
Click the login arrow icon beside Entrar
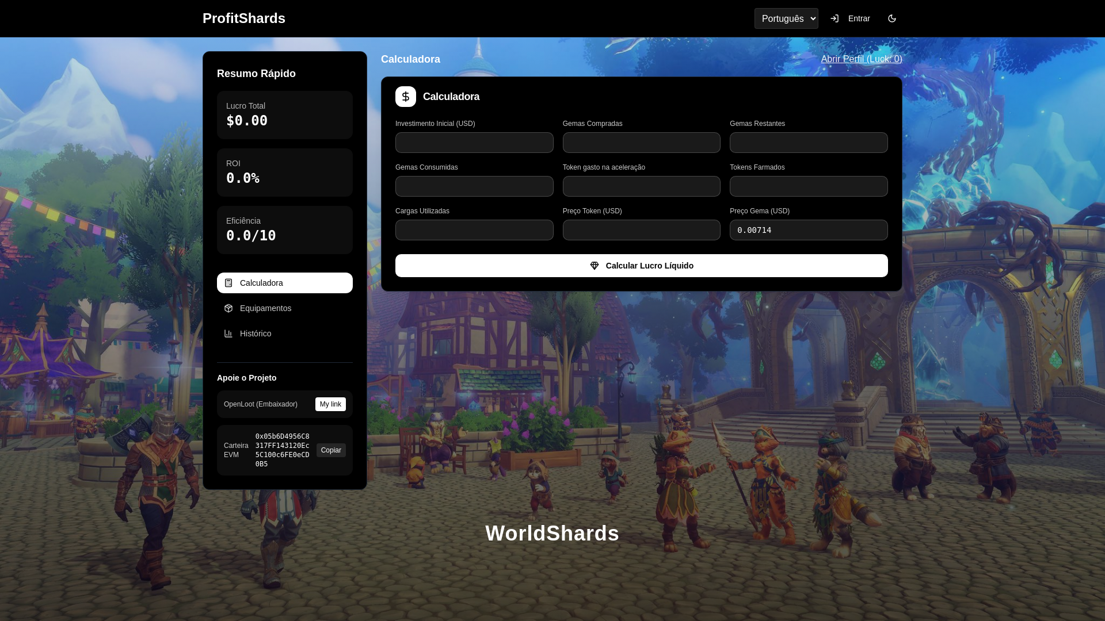(x=835, y=18)
